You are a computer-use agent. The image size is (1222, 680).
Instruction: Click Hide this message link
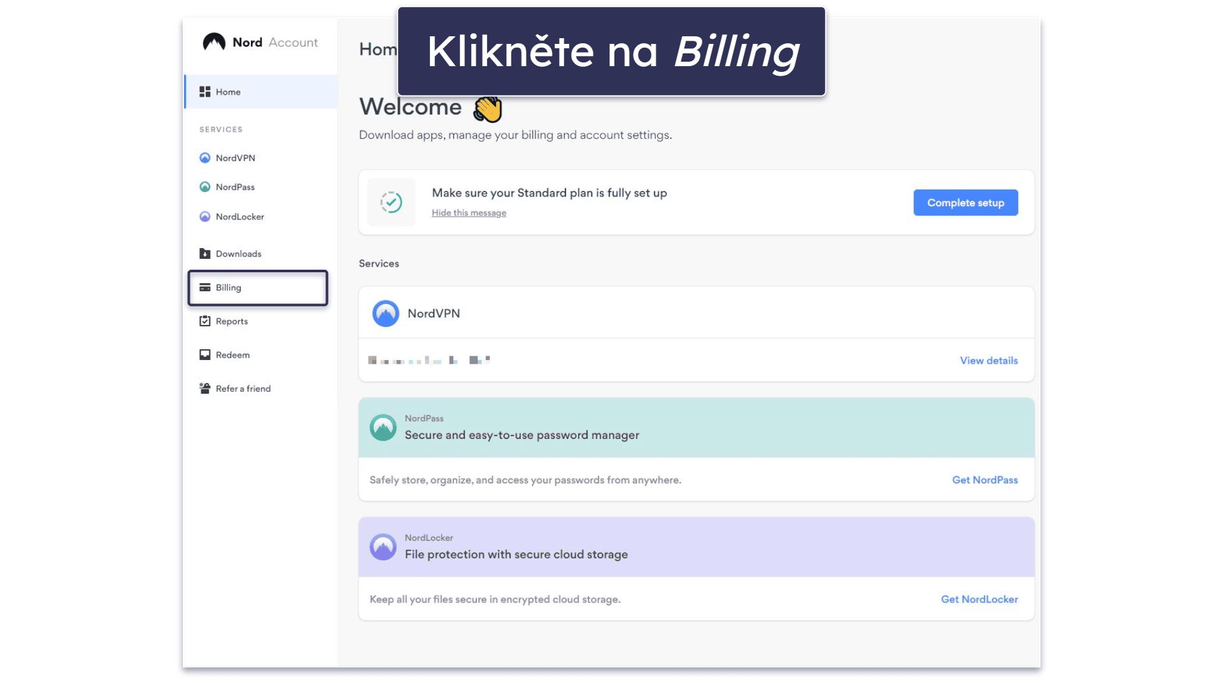pyautogui.click(x=469, y=213)
